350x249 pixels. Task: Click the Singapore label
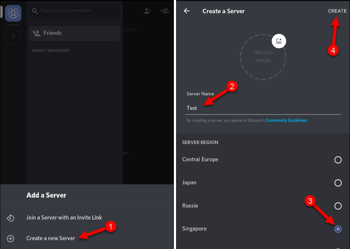(194, 229)
